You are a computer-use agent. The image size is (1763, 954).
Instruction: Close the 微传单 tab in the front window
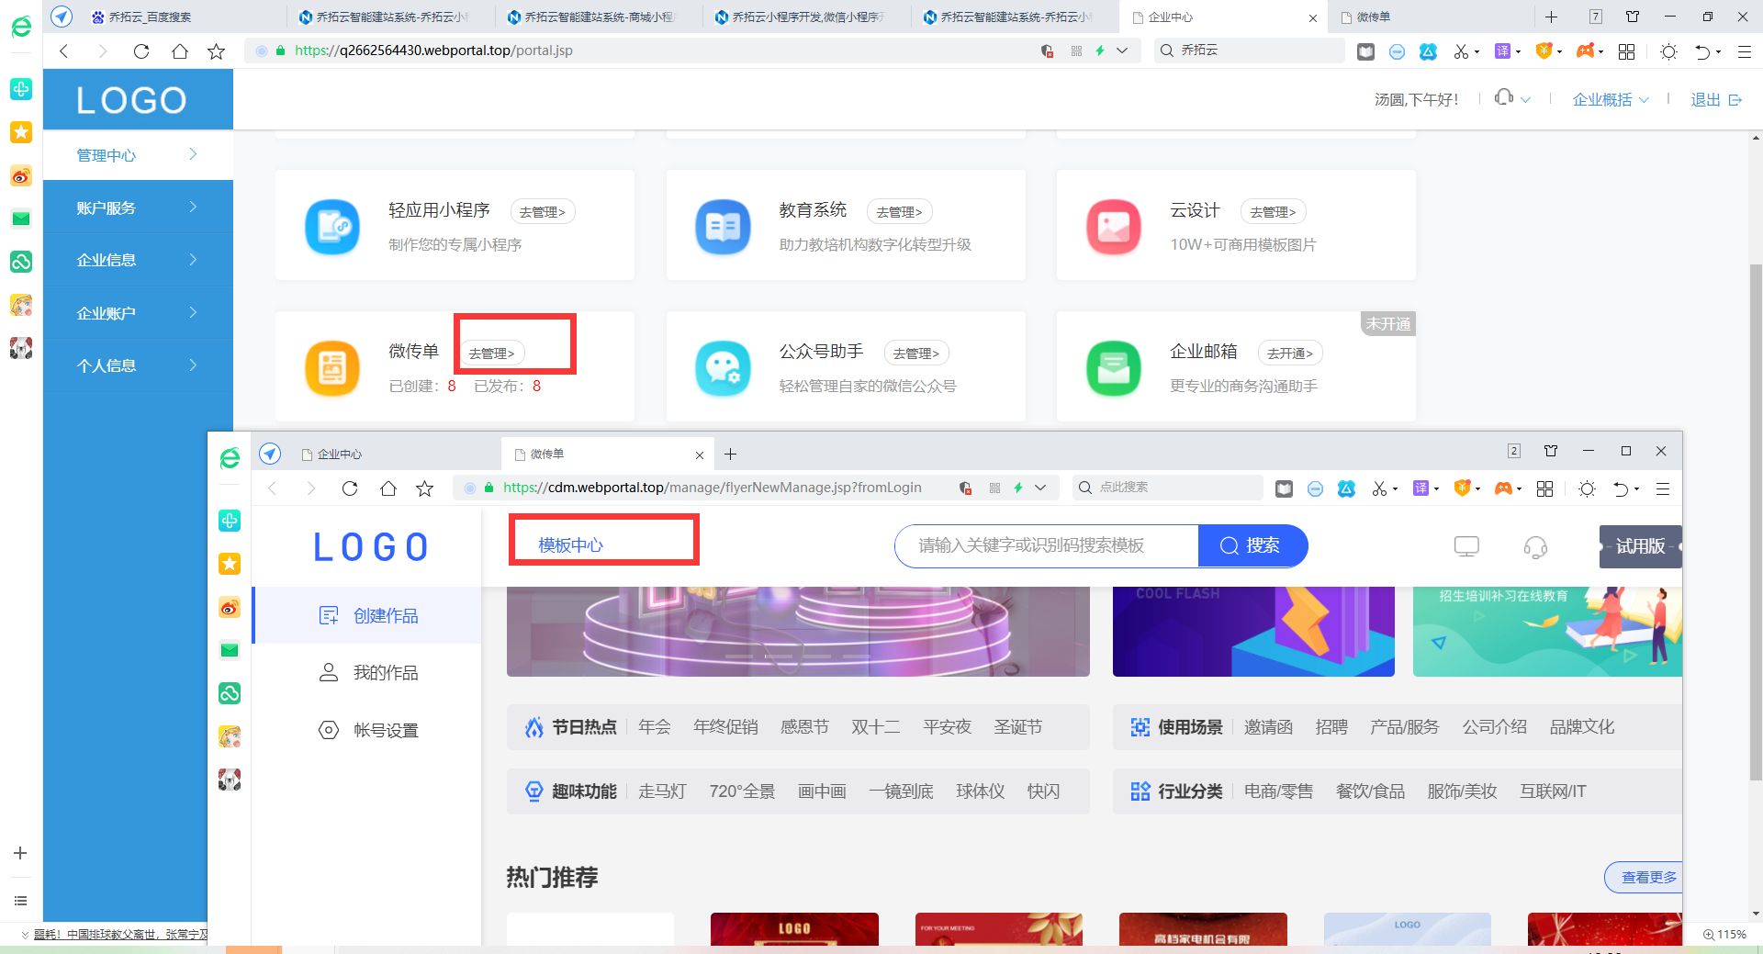click(700, 455)
